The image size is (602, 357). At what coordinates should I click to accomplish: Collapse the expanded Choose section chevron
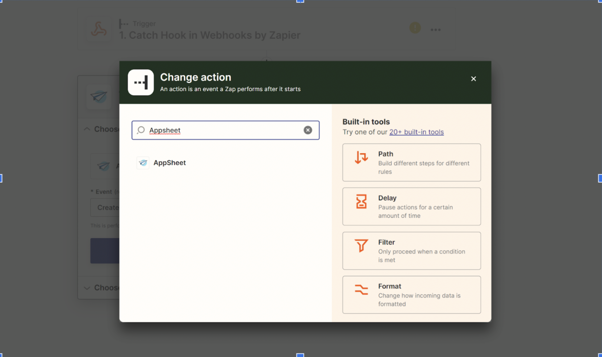[87, 129]
